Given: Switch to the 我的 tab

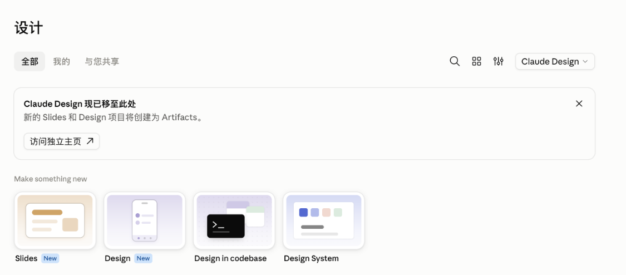Looking at the screenshot, I should point(61,61).
